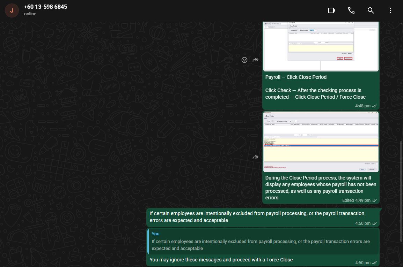Click the chat vertical scrollbar
Image resolution: width=403 pixels, height=267 pixels.
click(x=401, y=191)
